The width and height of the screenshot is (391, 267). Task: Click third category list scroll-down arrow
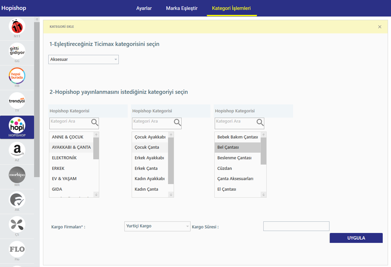(x=264, y=195)
